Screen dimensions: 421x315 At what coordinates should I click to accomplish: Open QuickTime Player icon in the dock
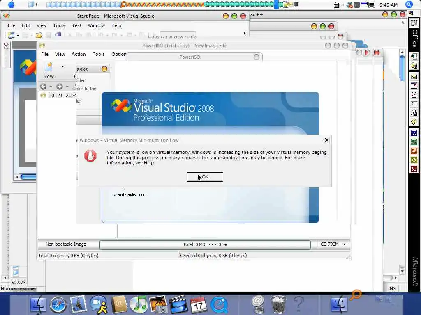219,305
